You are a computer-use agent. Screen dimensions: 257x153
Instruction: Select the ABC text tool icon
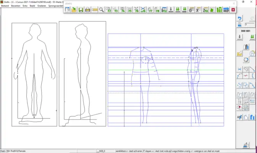239,117
